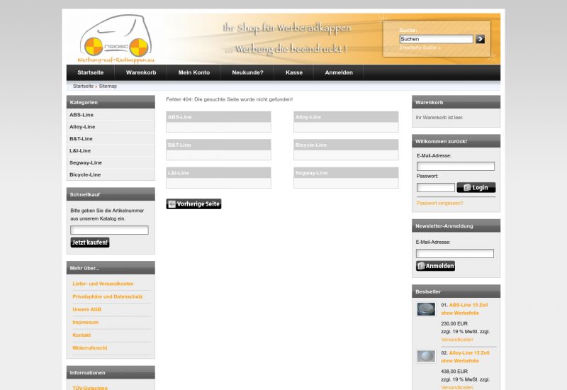The image size is (567, 390).
Task: Select Kasse in the navigation bar
Action: coord(294,72)
